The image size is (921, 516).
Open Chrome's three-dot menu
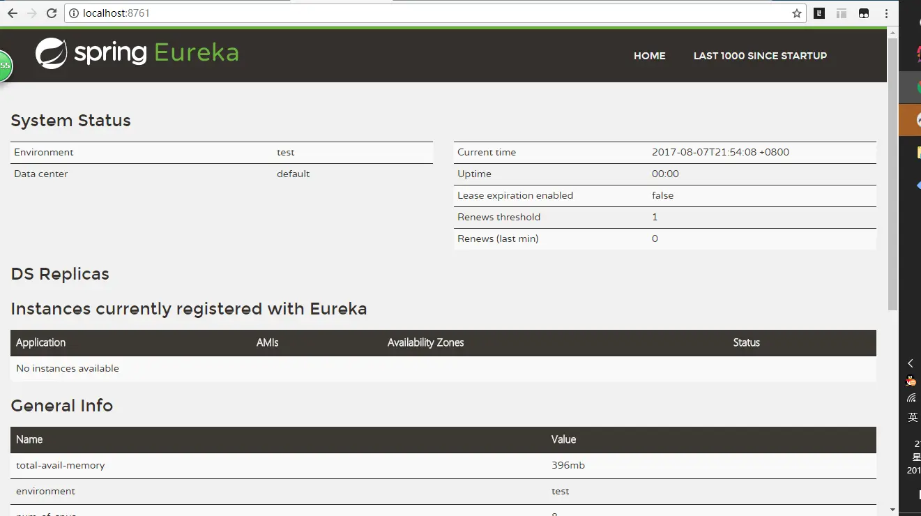[x=886, y=13]
